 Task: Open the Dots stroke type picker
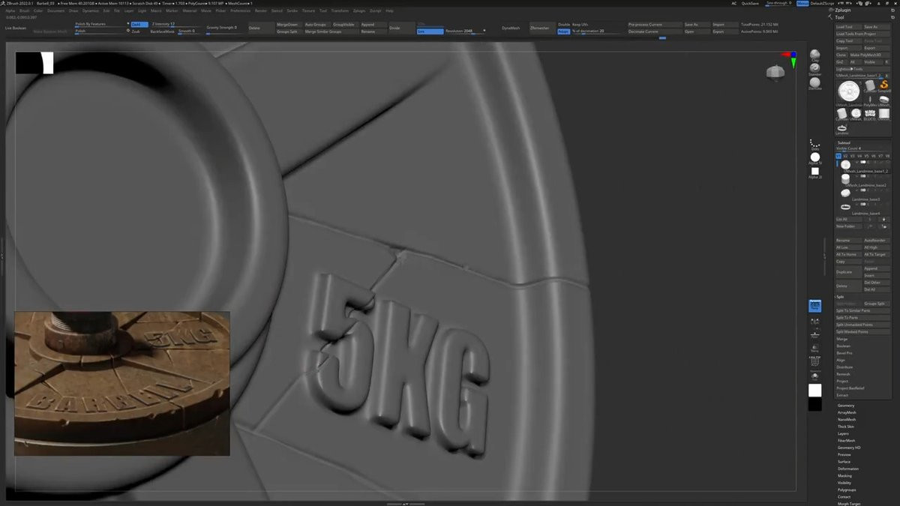tap(815, 144)
